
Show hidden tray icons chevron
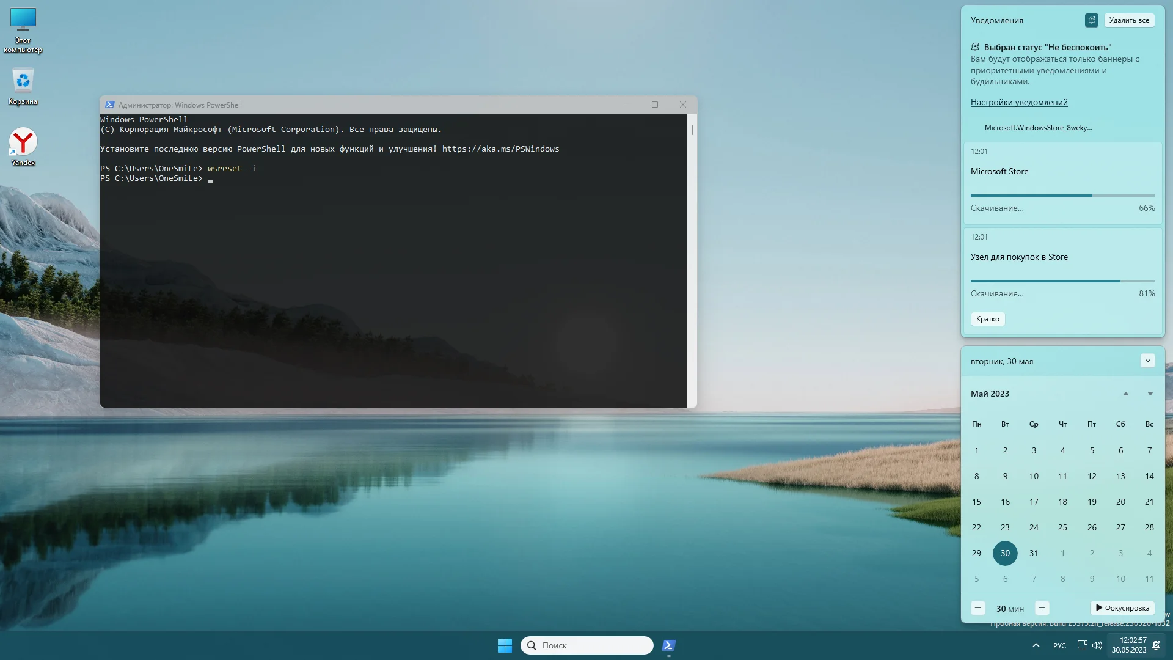pyautogui.click(x=1036, y=645)
